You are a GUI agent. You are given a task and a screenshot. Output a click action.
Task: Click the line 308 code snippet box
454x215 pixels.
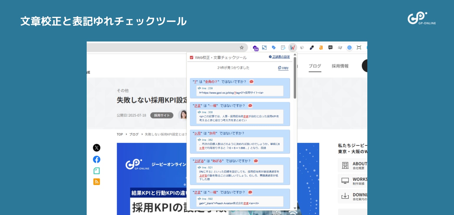(240, 116)
